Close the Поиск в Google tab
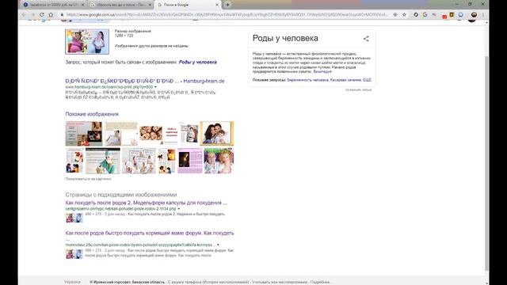The image size is (507, 285). click(217, 5)
